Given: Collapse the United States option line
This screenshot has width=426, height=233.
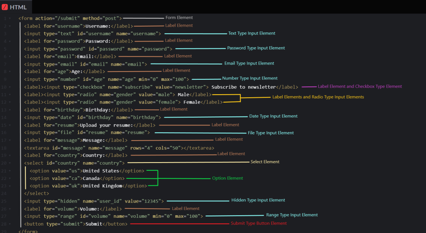Looking at the screenshot, I should [10, 171].
